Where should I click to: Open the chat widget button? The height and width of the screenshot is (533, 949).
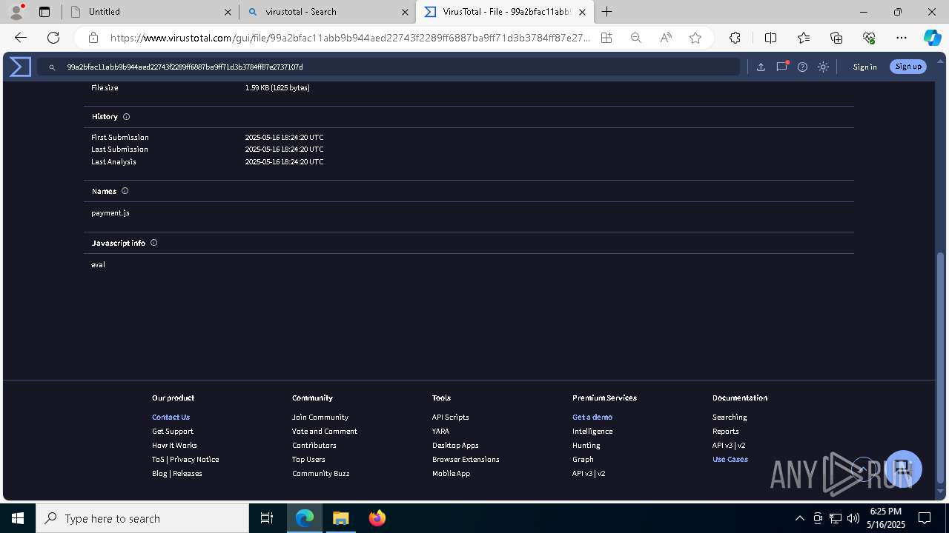902,469
